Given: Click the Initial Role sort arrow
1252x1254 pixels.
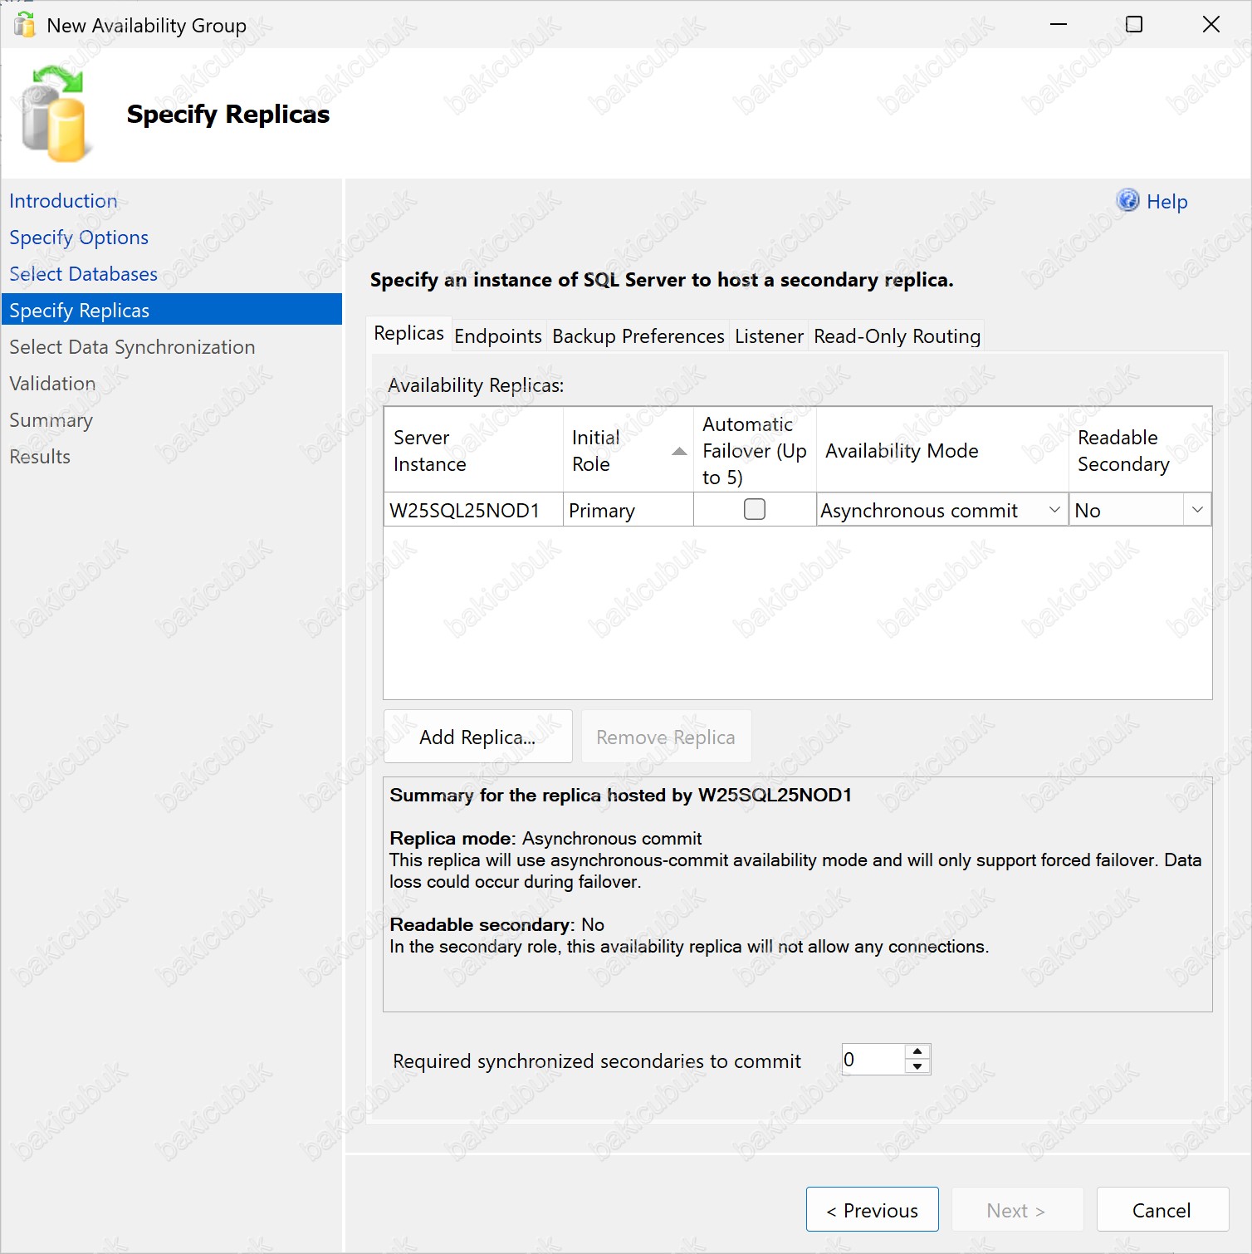Looking at the screenshot, I should coord(679,451).
